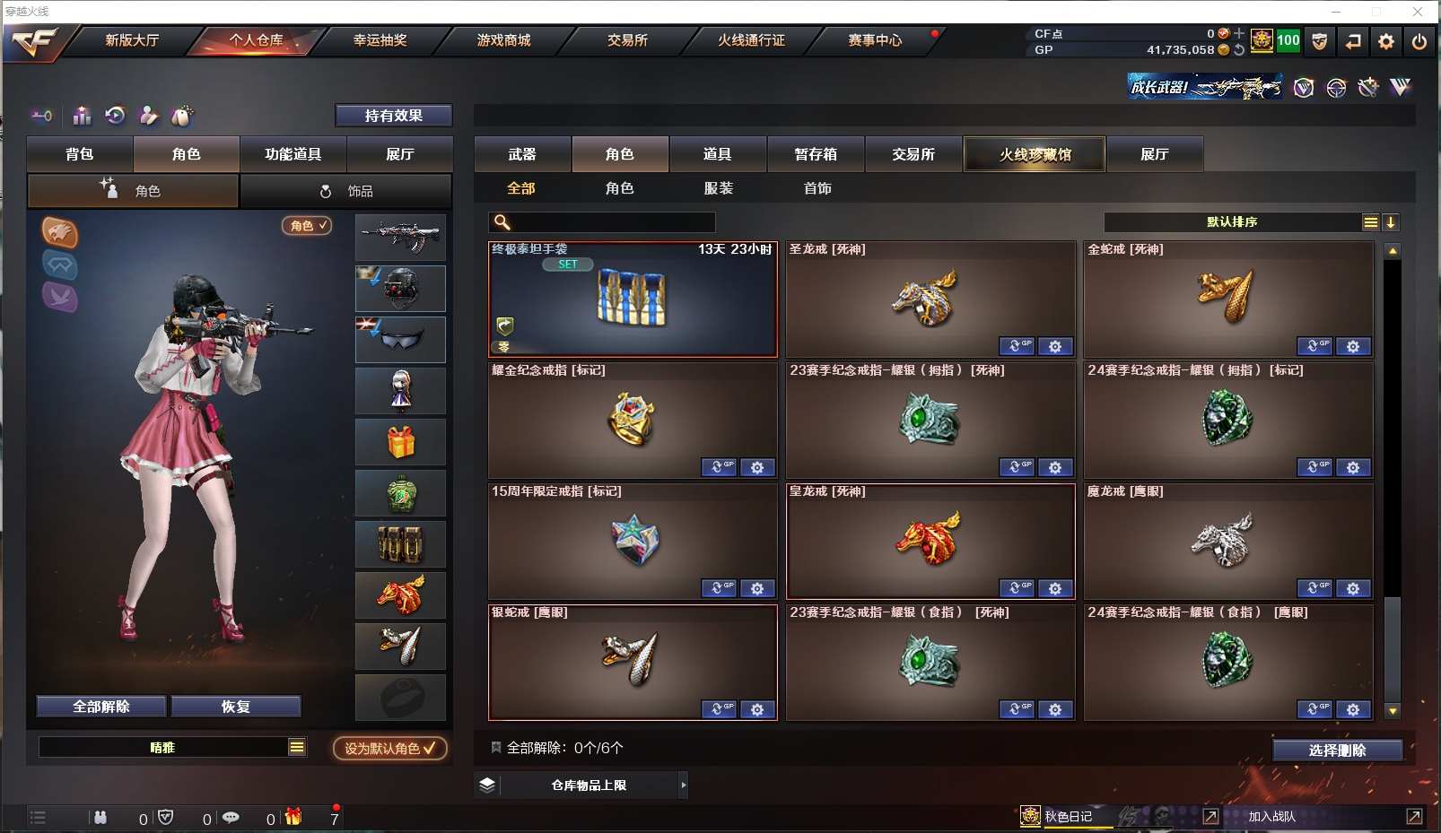
Task: Open the 游戏商城 top menu
Action: point(503,40)
